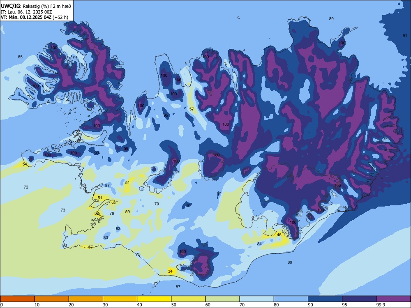This screenshot has height=308, width=411.
Task: Click the valid time 'VT: Mán. 08.12.2025 04Z'
Action: point(26,17)
